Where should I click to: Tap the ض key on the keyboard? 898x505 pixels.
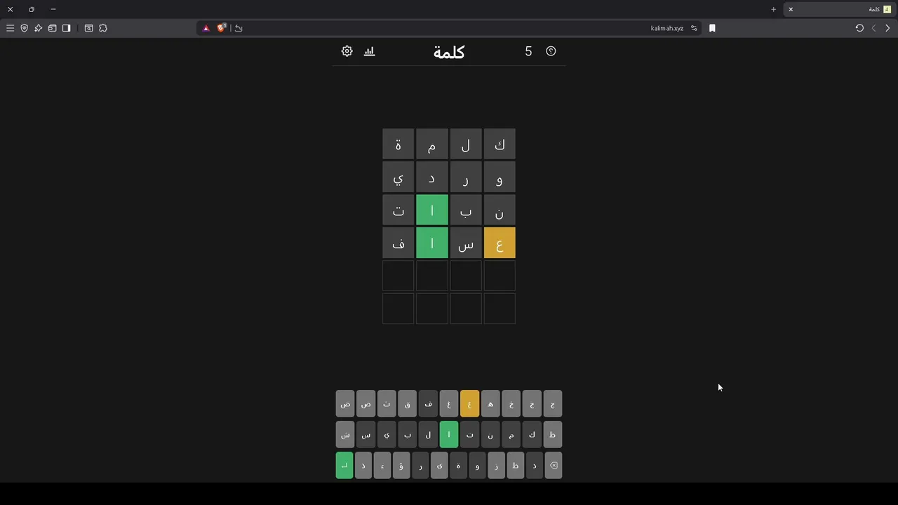(345, 404)
